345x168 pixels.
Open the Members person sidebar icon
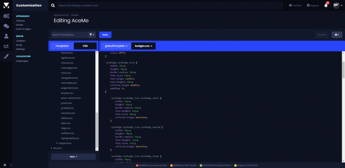6,36
